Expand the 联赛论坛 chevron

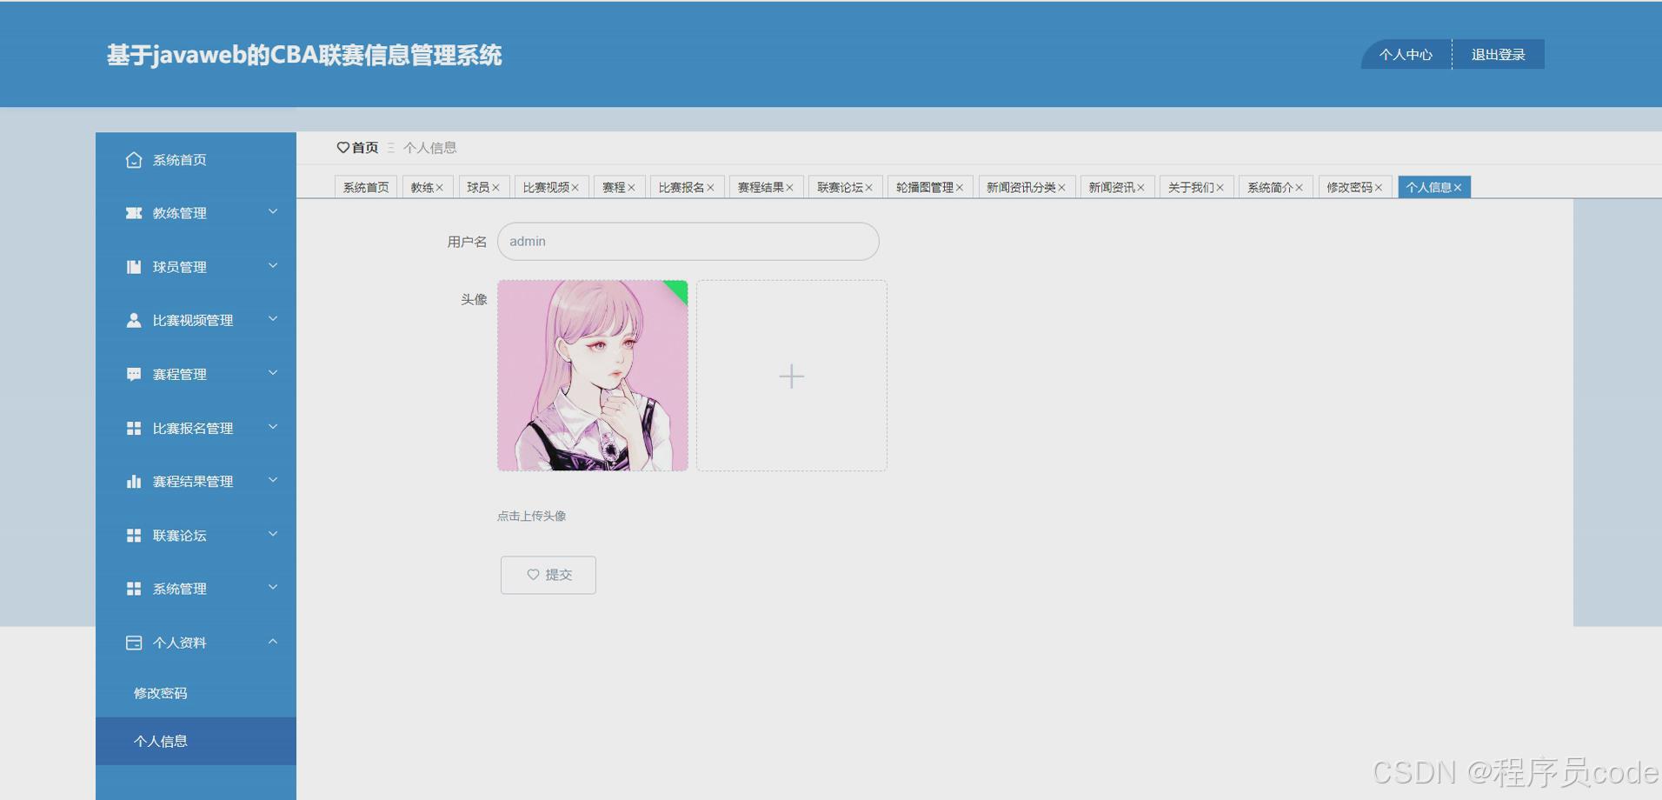[273, 533]
